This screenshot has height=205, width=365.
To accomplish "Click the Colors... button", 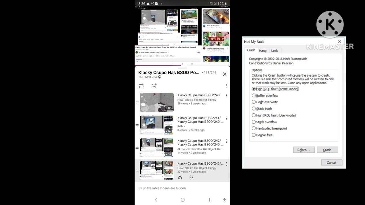I will tap(304, 150).
